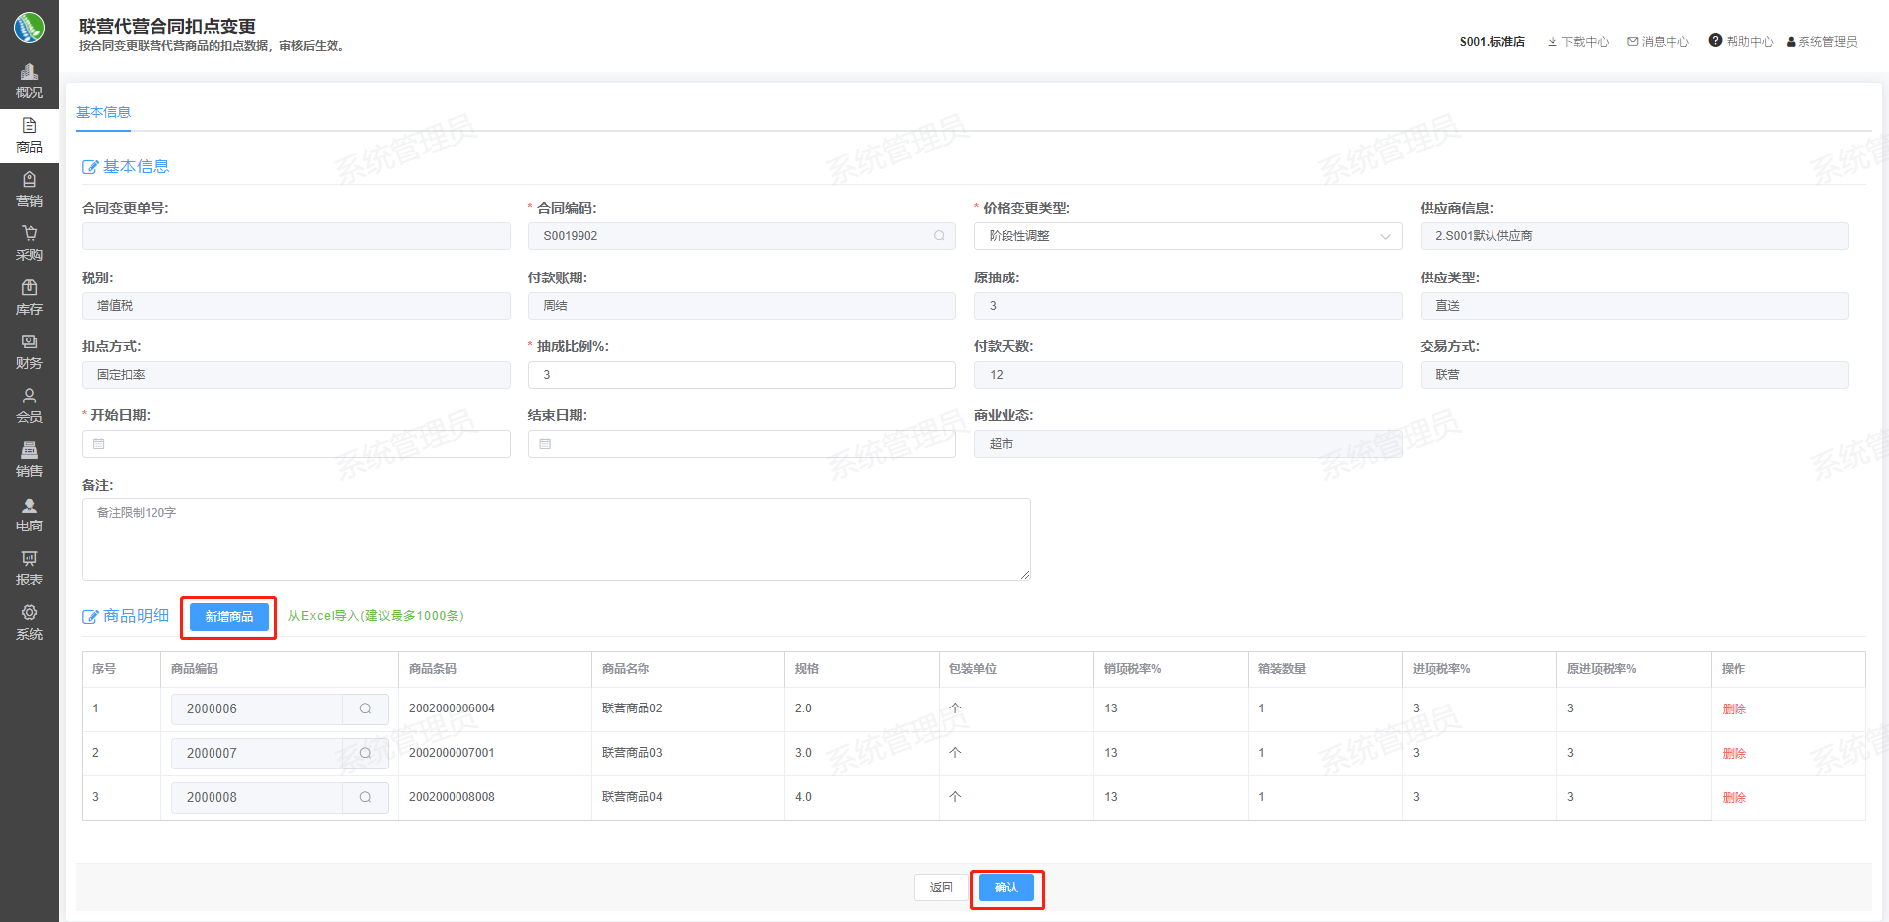Delete row of 联营商品02

pyautogui.click(x=1734, y=709)
